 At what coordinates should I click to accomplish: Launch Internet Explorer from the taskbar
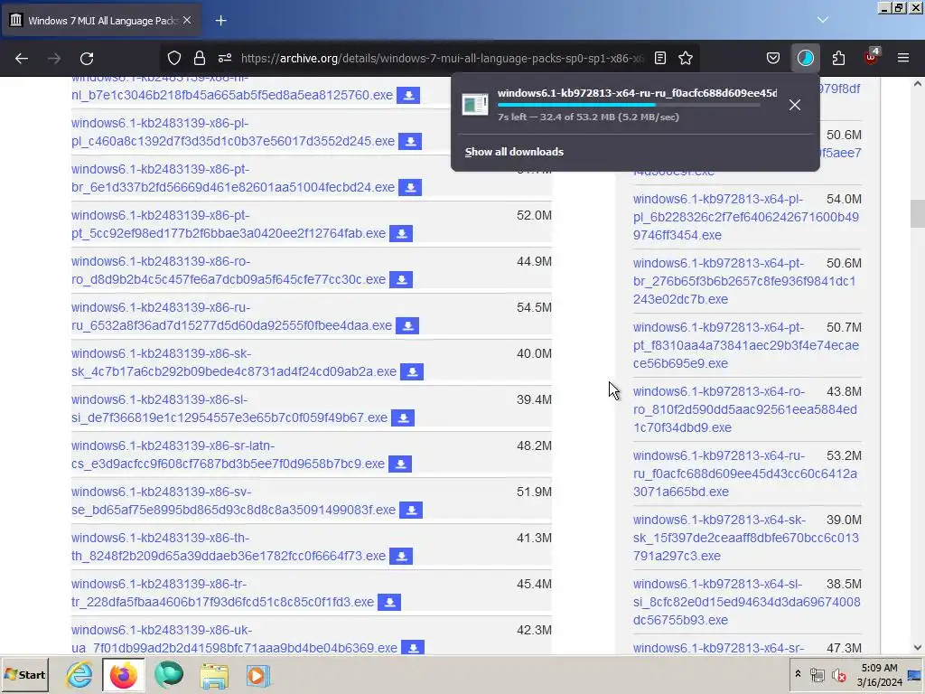tap(79, 674)
